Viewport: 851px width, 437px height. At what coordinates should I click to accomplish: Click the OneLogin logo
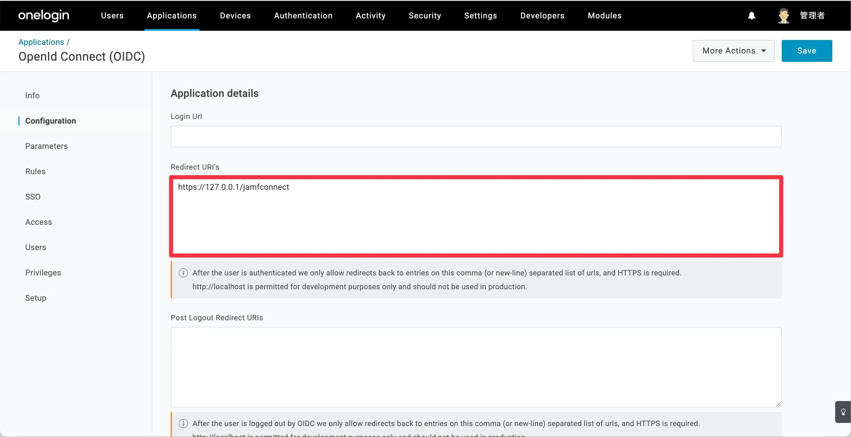[44, 16]
